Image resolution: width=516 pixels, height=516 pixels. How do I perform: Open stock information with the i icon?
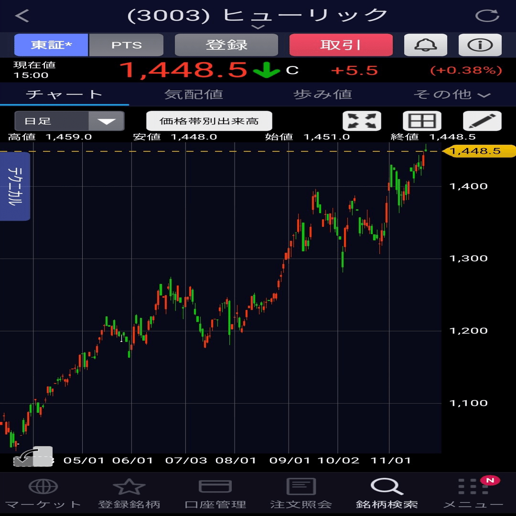tap(480, 45)
